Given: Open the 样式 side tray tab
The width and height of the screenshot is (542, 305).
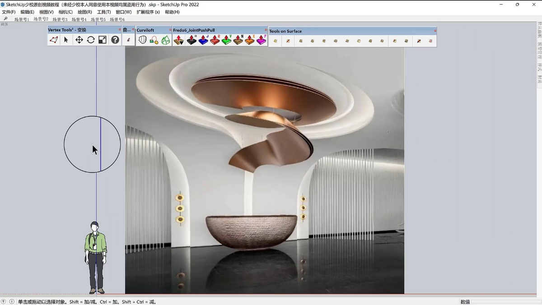Looking at the screenshot, I should tap(539, 67).
